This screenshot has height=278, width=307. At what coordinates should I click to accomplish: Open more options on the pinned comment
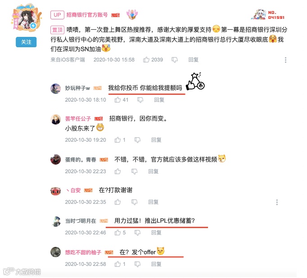pos(286,60)
